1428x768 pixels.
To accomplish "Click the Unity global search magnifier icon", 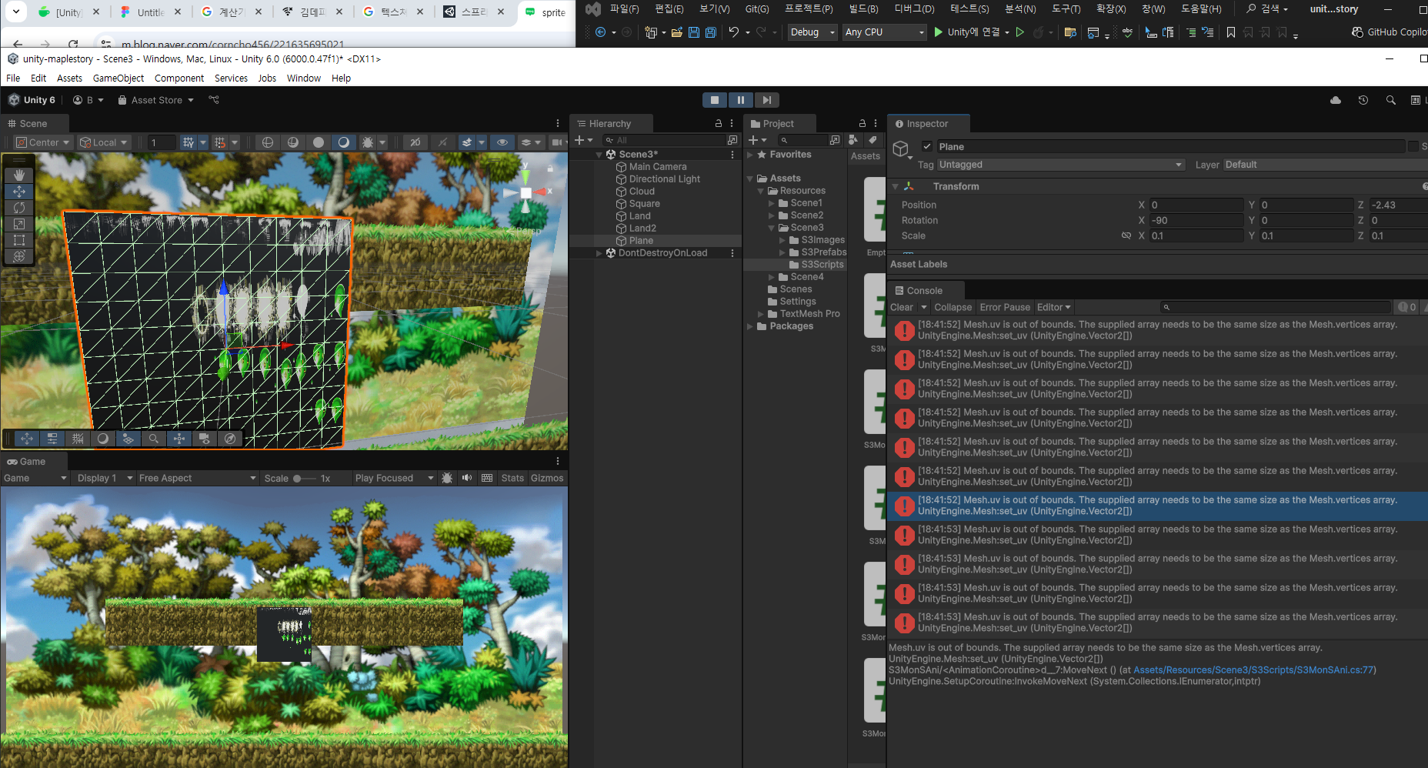I will (x=1390, y=100).
